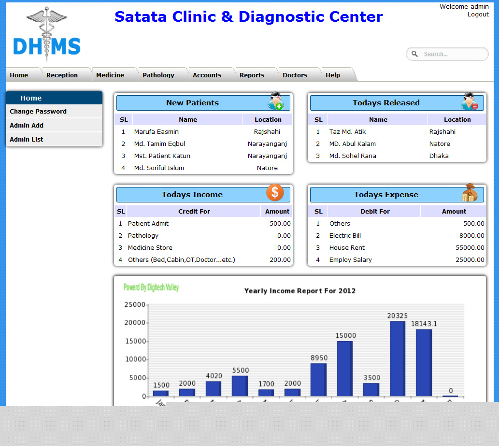
Task: Click the Todays Expense money bag icon
Action: coord(469,193)
